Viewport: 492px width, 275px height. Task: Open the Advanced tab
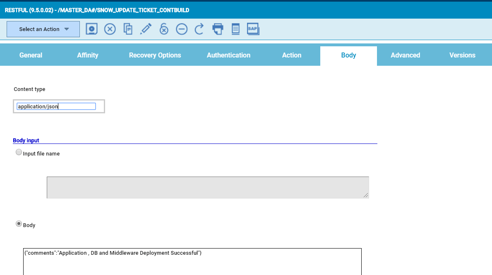405,55
